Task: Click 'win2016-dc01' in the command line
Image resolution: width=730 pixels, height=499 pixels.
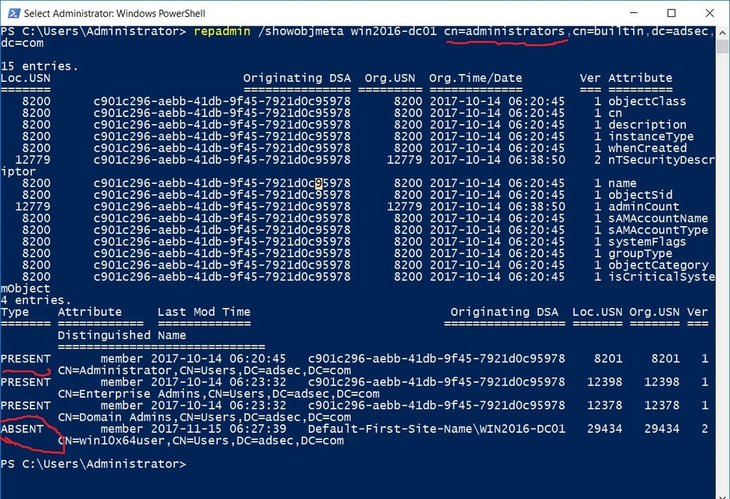Action: (x=394, y=31)
